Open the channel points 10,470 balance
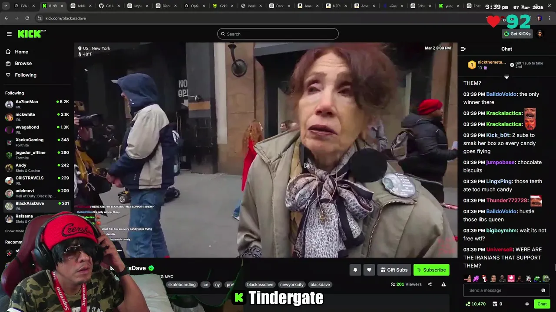556x312 pixels. coord(475,304)
